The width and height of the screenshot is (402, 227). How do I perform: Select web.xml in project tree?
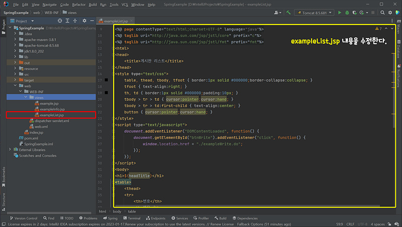click(x=41, y=127)
